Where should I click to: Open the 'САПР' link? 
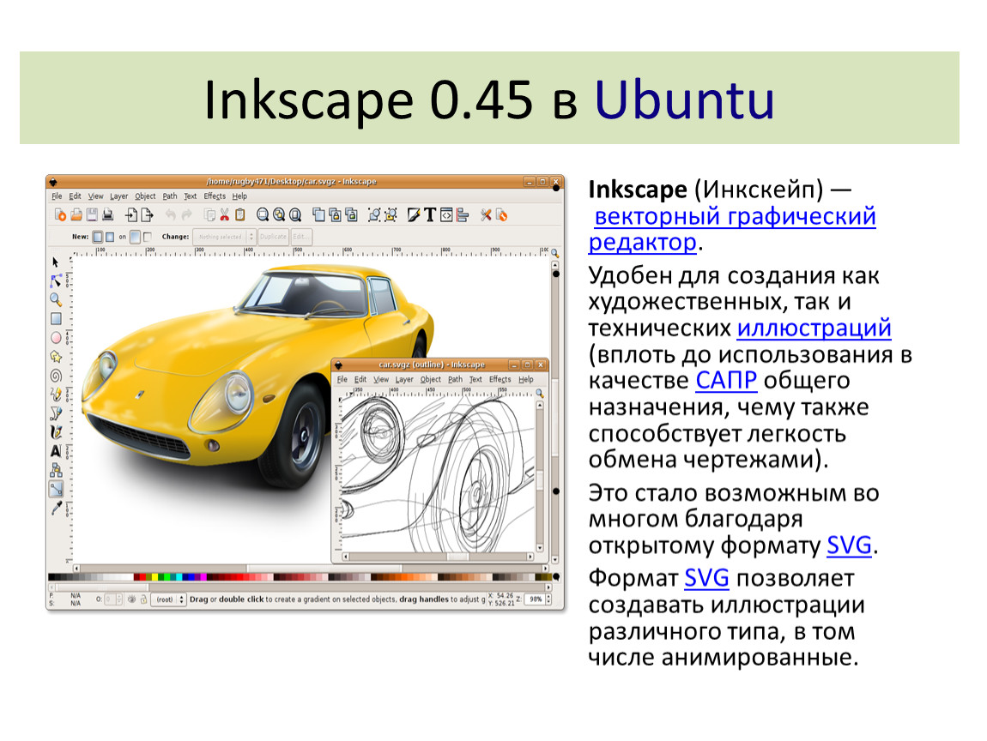tap(726, 381)
